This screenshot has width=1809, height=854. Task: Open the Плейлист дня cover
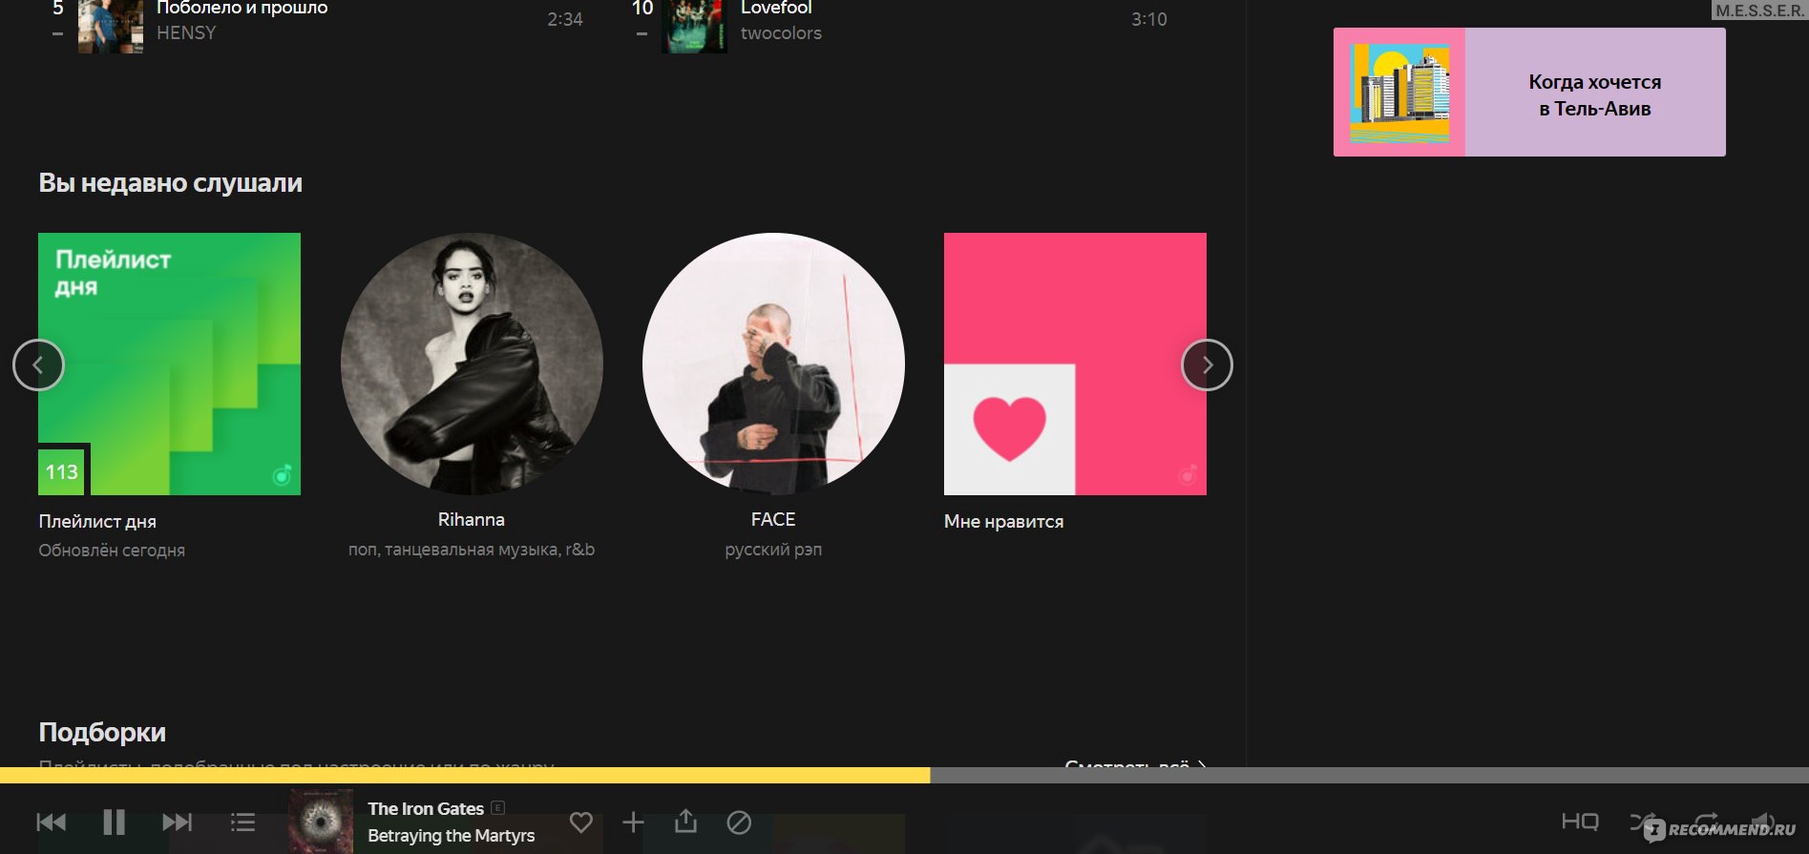click(x=169, y=364)
